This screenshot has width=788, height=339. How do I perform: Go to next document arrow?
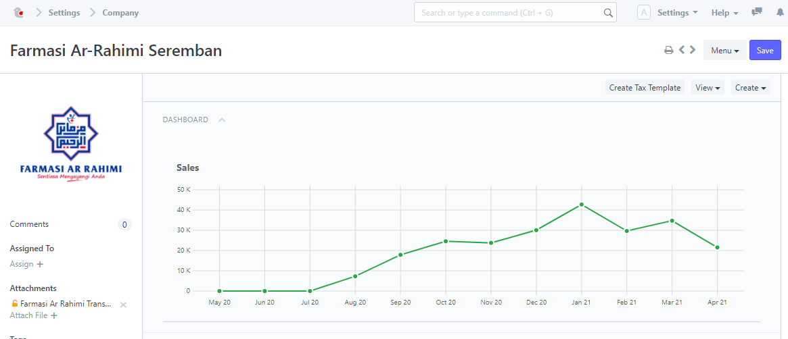tap(693, 50)
